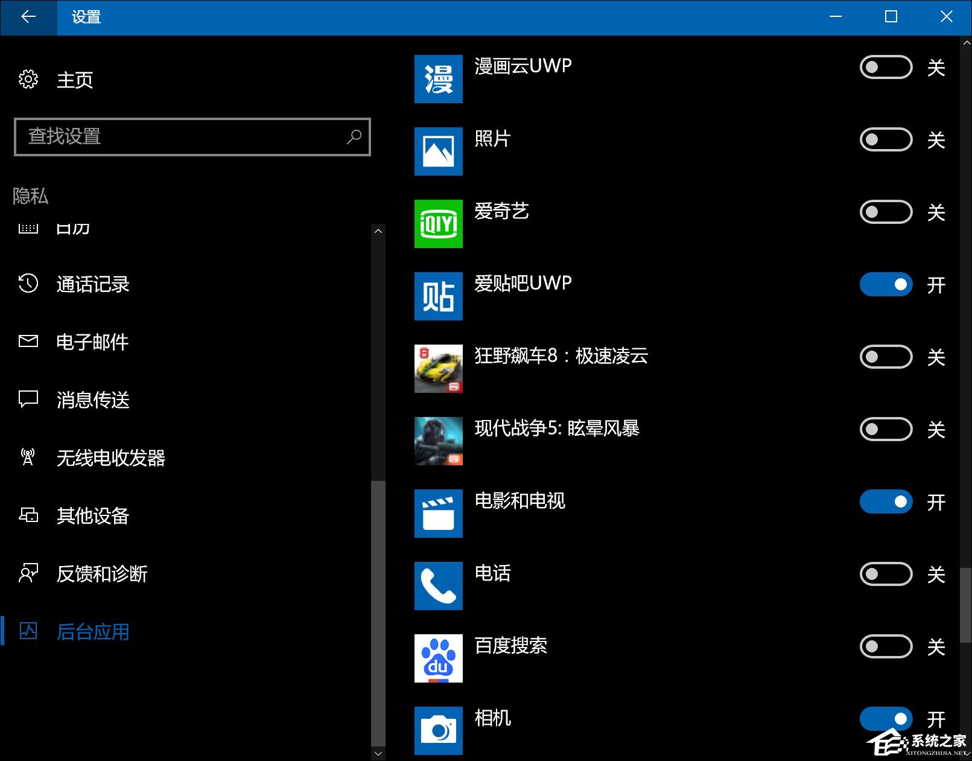Open 通话记录 call history settings
This screenshot has height=761, width=972.
click(x=93, y=284)
